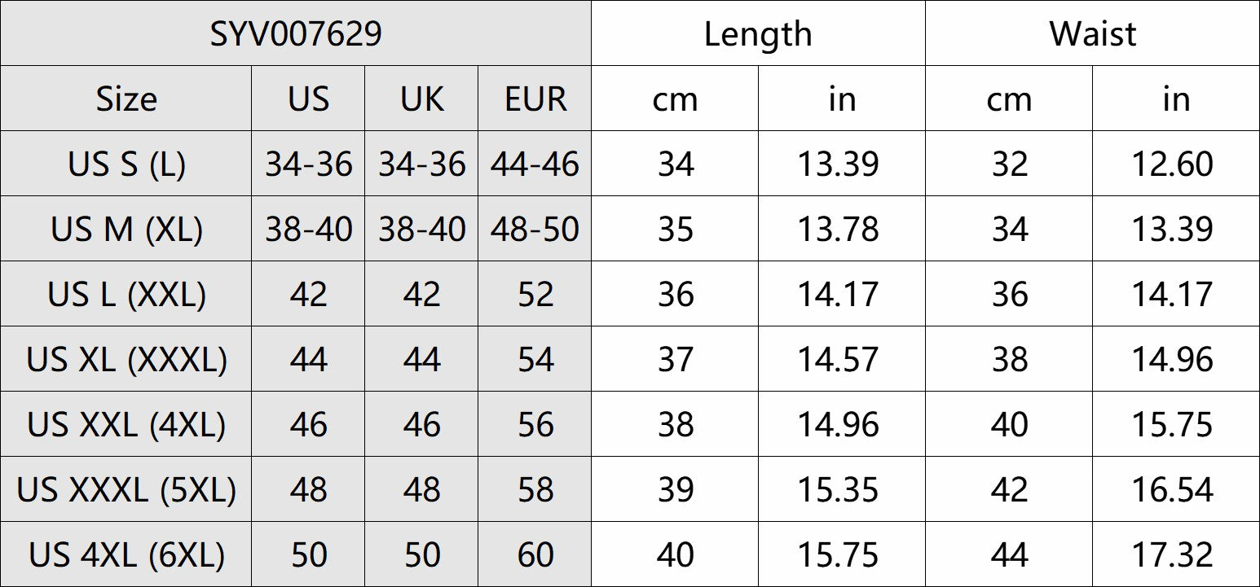Click the EUR 44-46 cell
This screenshot has width=1260, height=587.
[x=535, y=164]
